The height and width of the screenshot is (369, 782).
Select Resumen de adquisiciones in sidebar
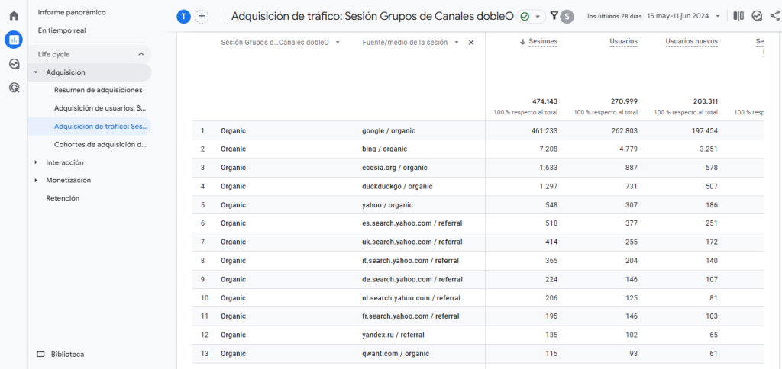pos(98,90)
